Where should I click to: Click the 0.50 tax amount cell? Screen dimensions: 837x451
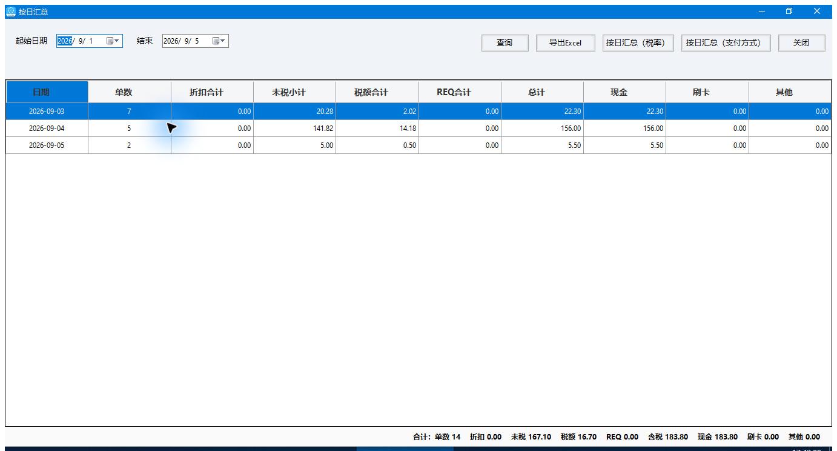(x=377, y=145)
